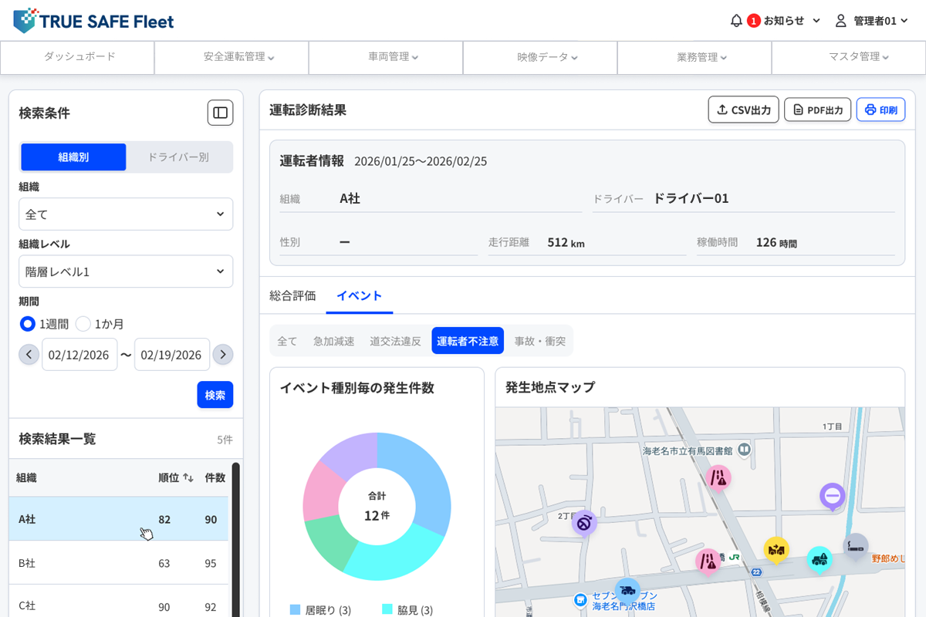Screen dimensions: 926x617
Task: Switch to the イベント tab
Action: point(360,295)
